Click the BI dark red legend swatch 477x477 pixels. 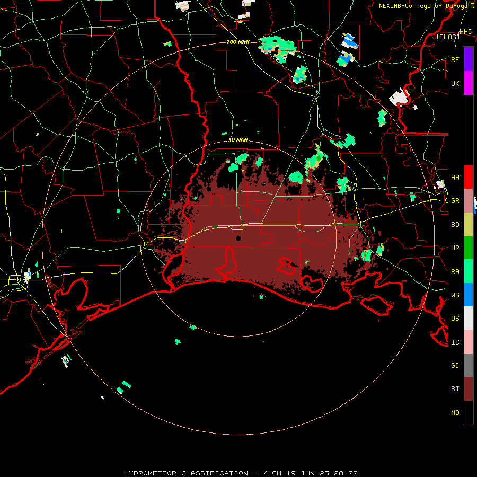click(468, 389)
